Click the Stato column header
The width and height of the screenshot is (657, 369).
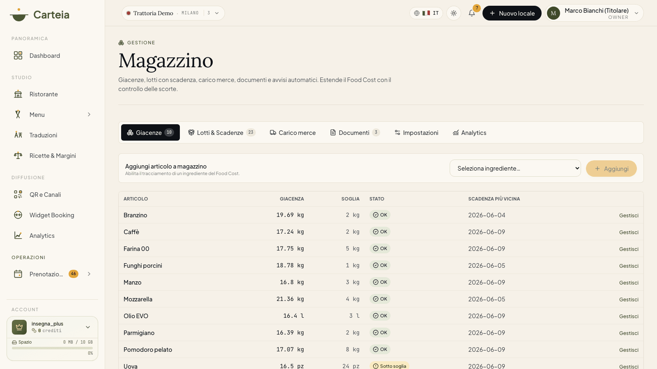pos(377,199)
